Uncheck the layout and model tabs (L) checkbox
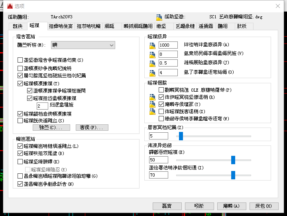 tap(20, 146)
